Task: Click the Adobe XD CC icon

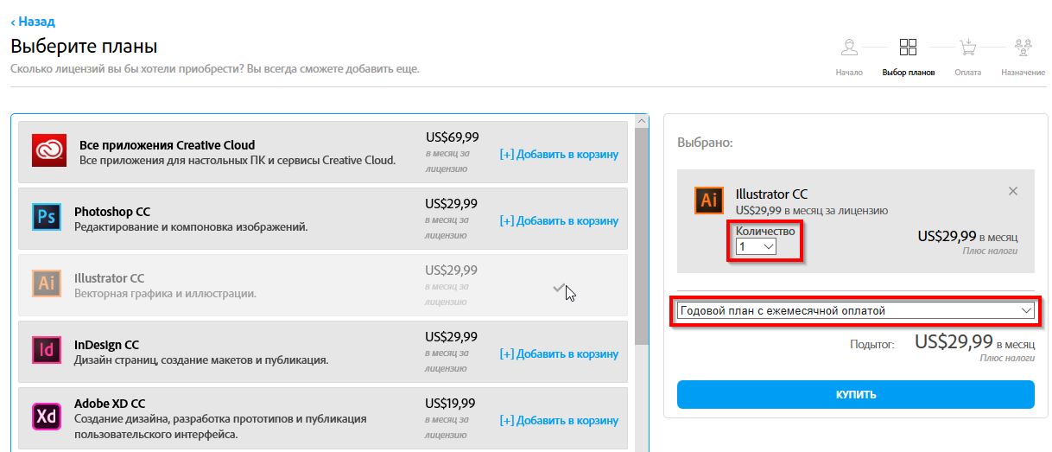Action: point(46,417)
